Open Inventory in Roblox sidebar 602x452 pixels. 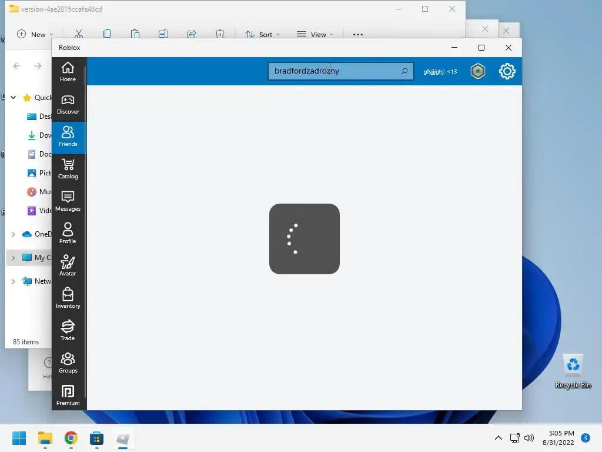(68, 298)
